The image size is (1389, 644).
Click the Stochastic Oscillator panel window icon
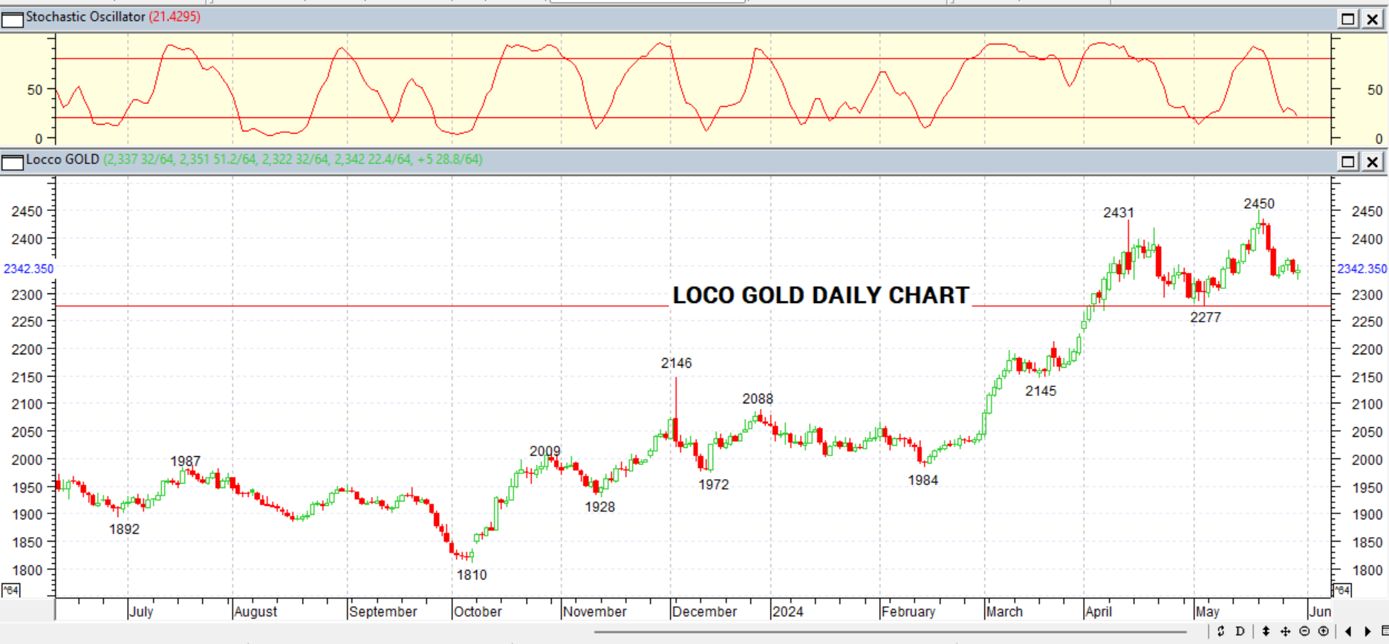[13, 19]
